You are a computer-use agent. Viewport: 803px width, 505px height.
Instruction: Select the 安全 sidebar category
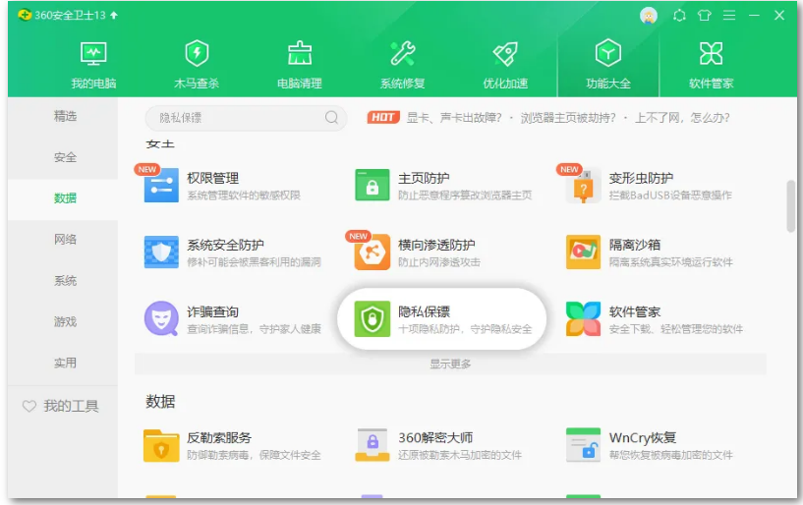click(x=63, y=157)
